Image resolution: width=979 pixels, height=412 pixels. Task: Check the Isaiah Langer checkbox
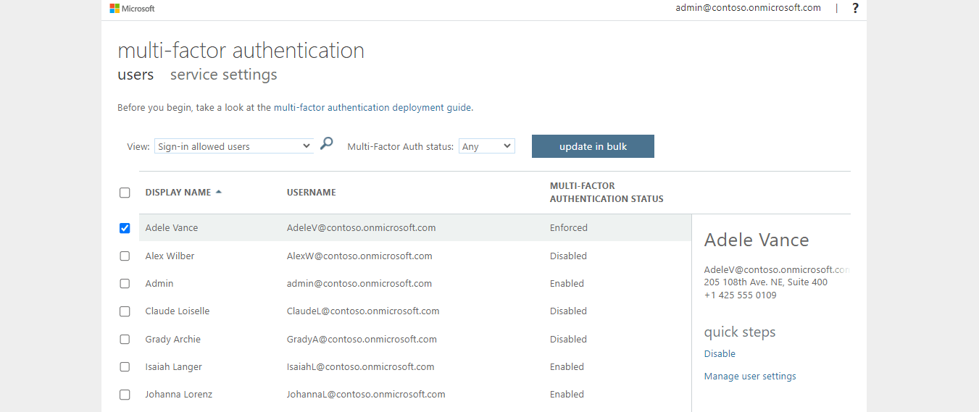click(125, 367)
